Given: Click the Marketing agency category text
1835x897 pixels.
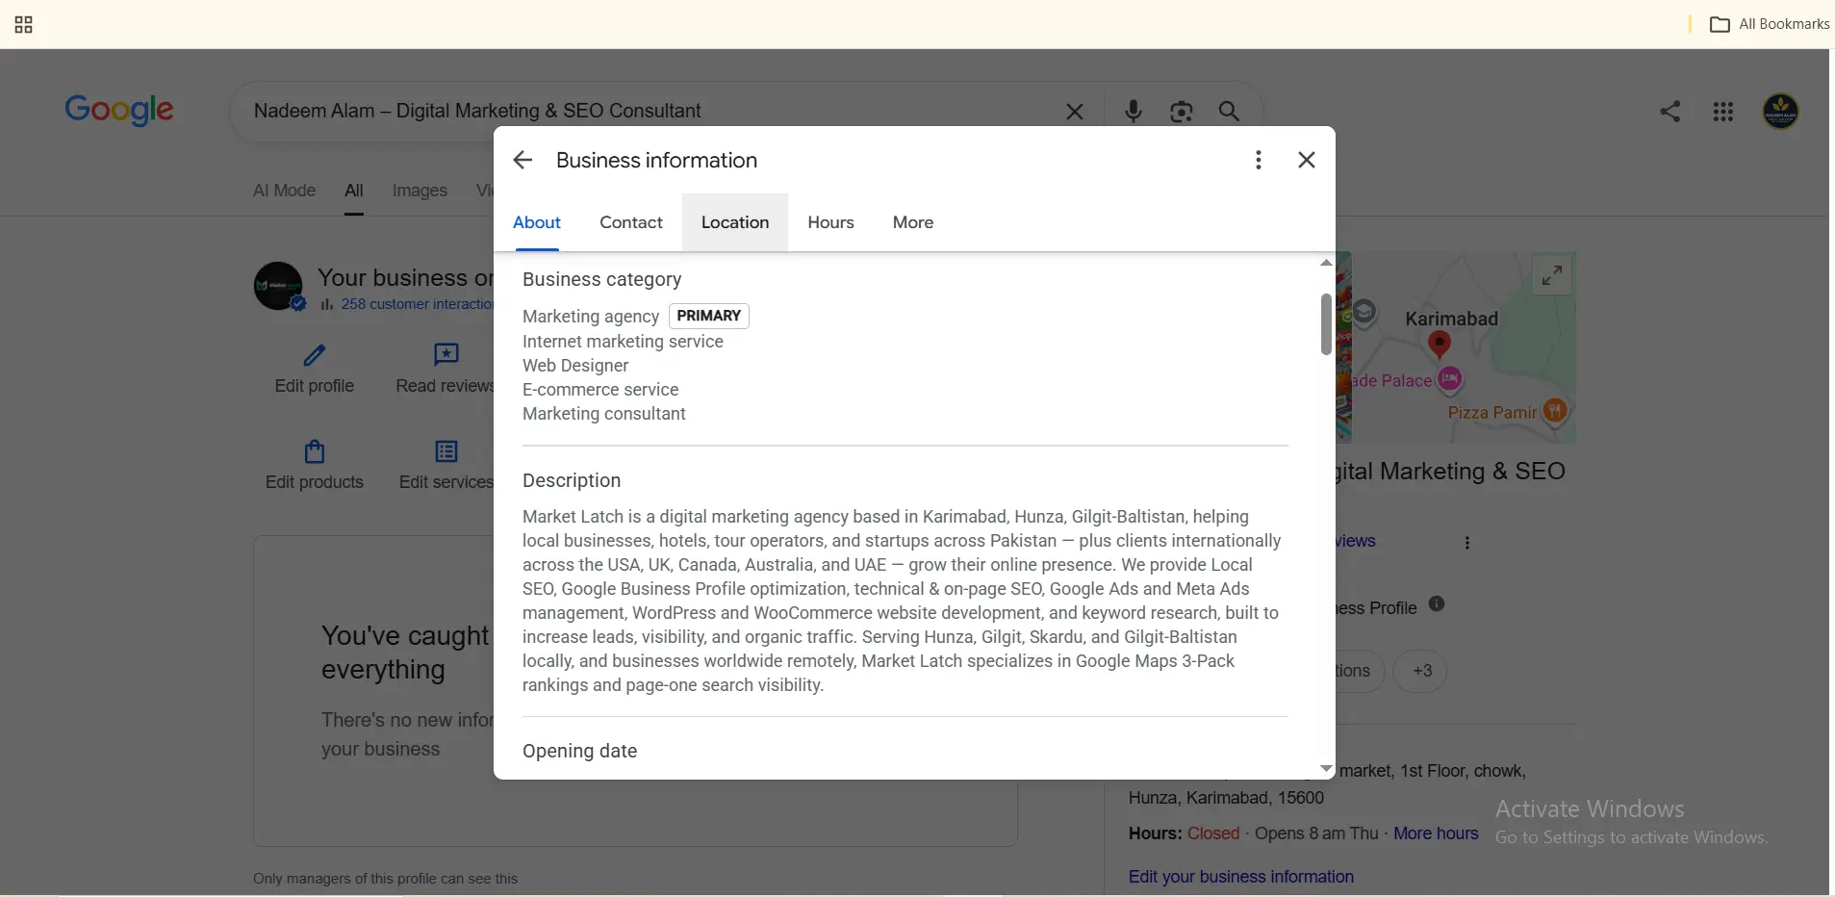Looking at the screenshot, I should (x=590, y=317).
